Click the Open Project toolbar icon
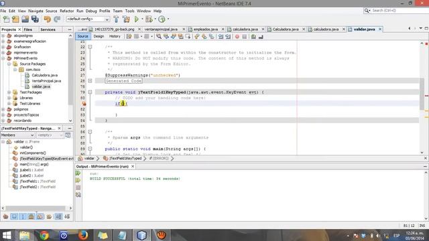Viewport: 429px width, 241px height. [x=25, y=19]
